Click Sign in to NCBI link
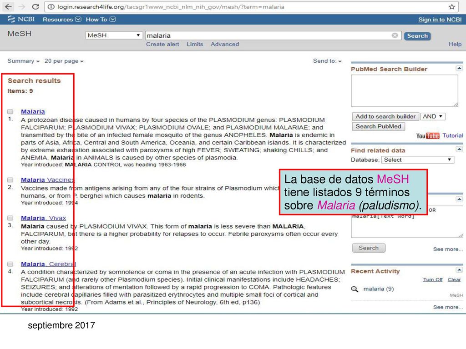Image resolution: width=466 pixels, height=349 pixels. point(440,20)
